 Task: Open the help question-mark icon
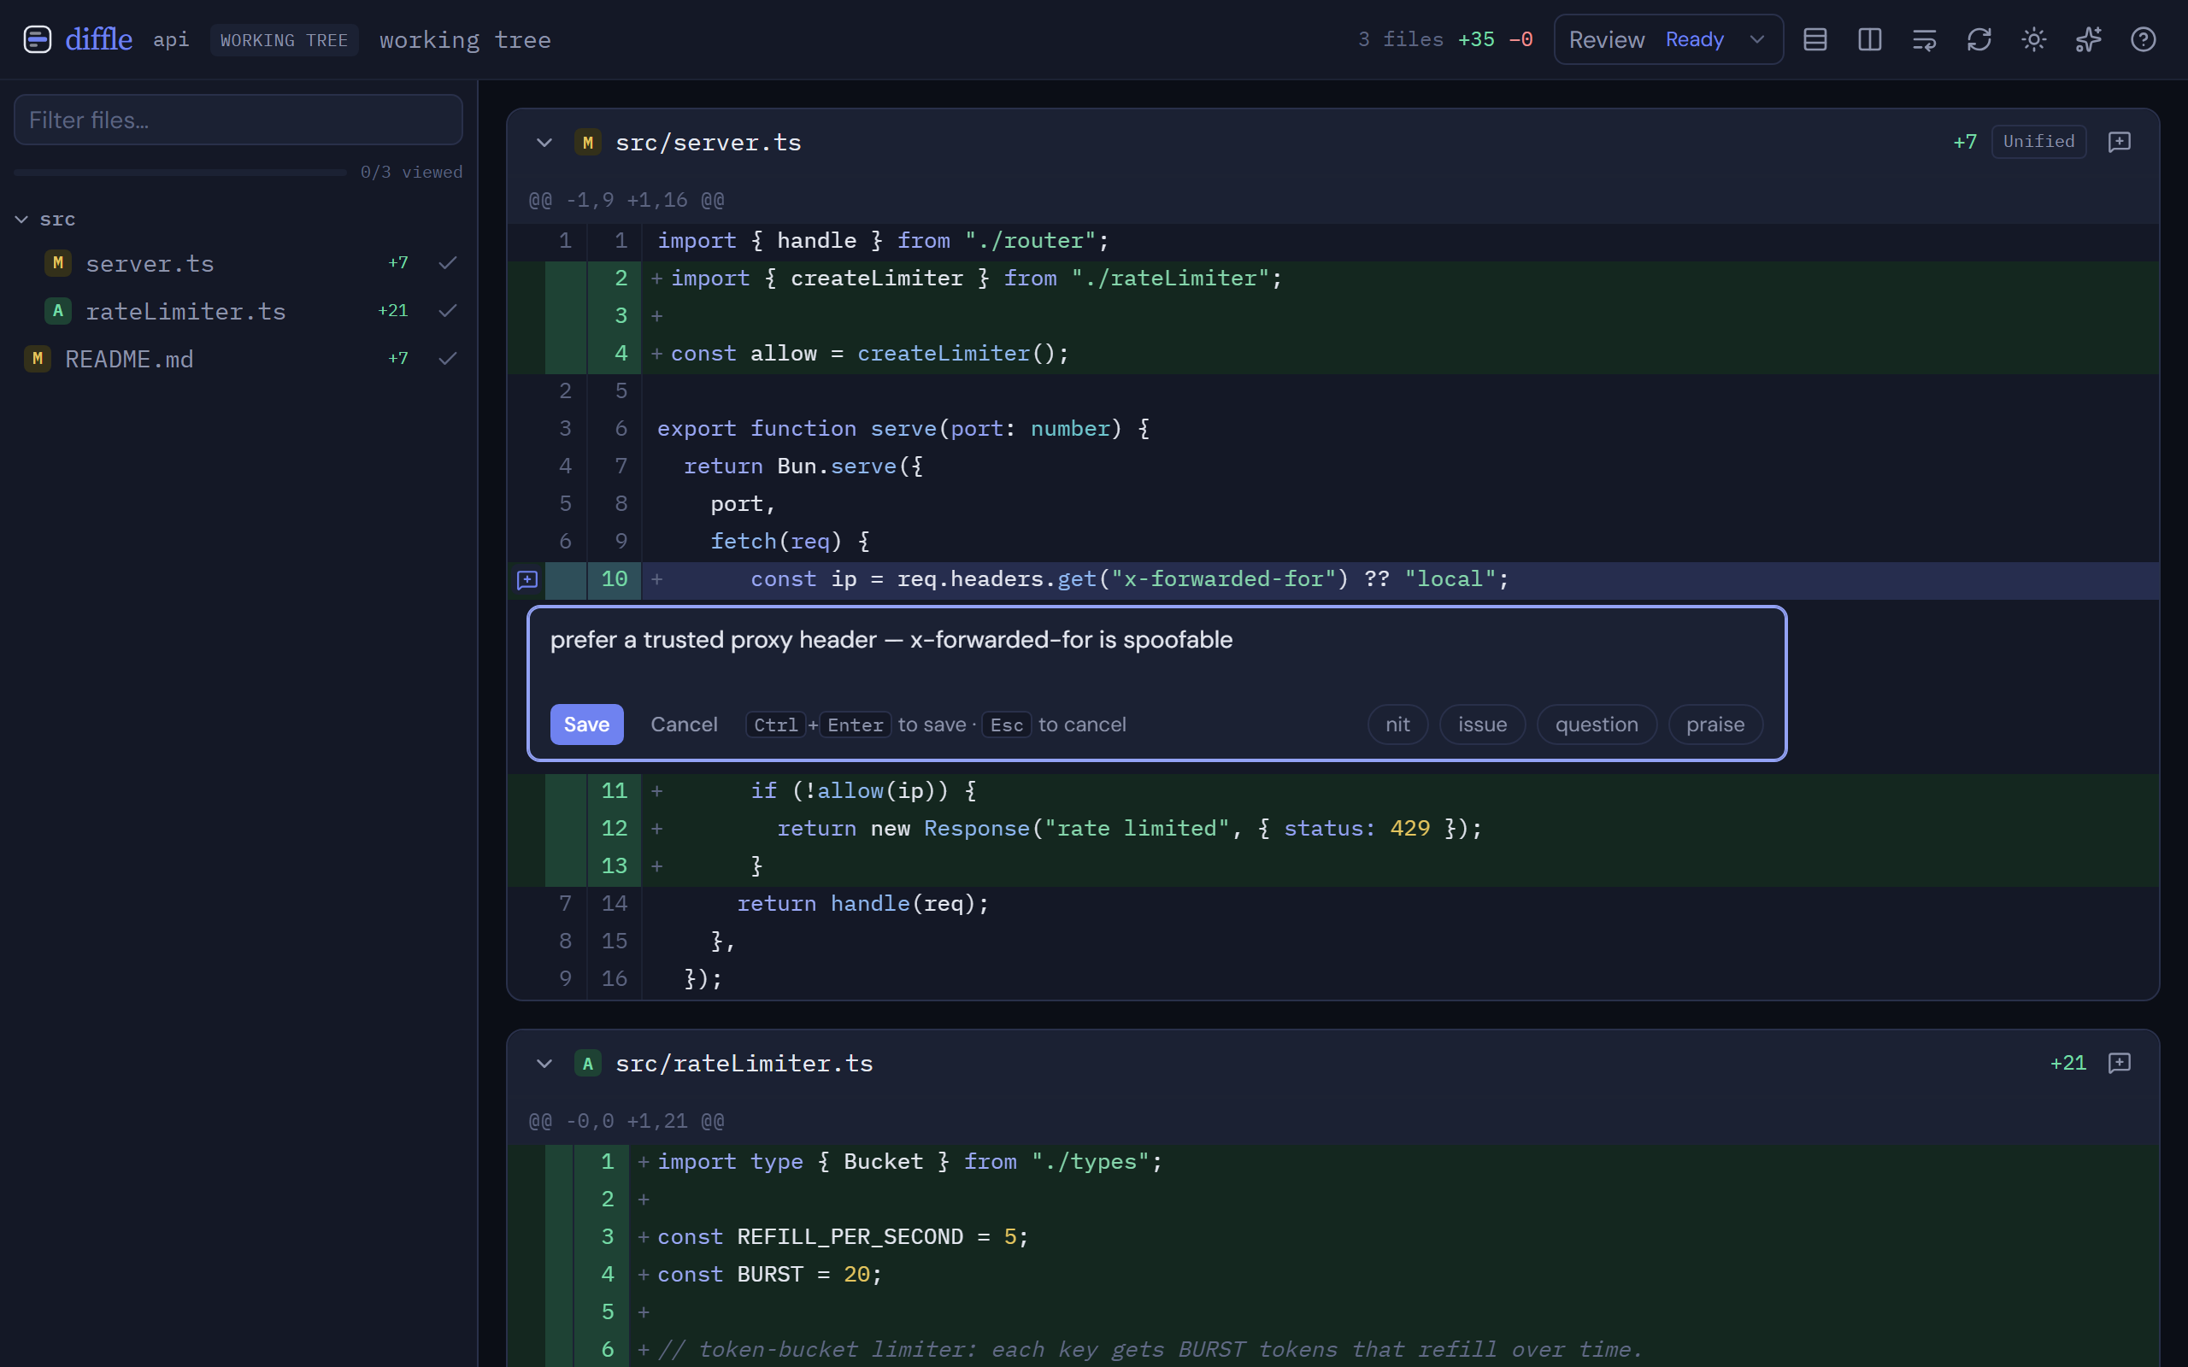[x=2144, y=40]
